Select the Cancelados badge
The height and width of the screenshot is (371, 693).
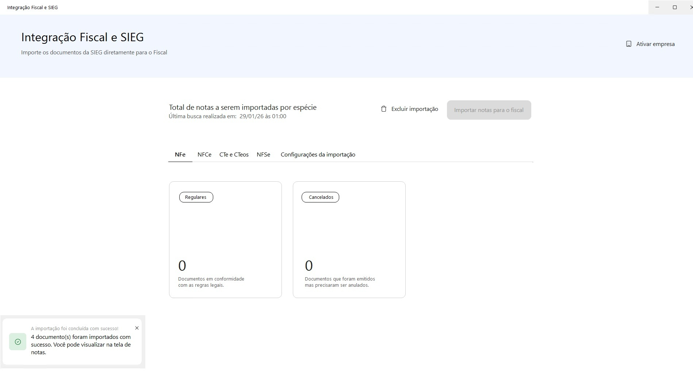(x=320, y=197)
